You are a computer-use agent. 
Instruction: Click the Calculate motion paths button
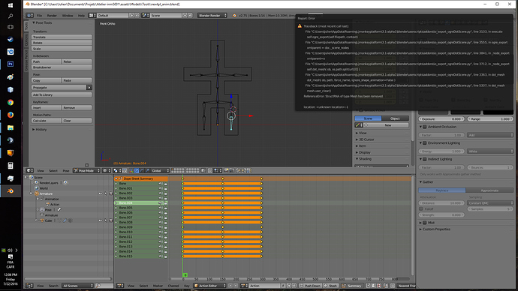47,121
